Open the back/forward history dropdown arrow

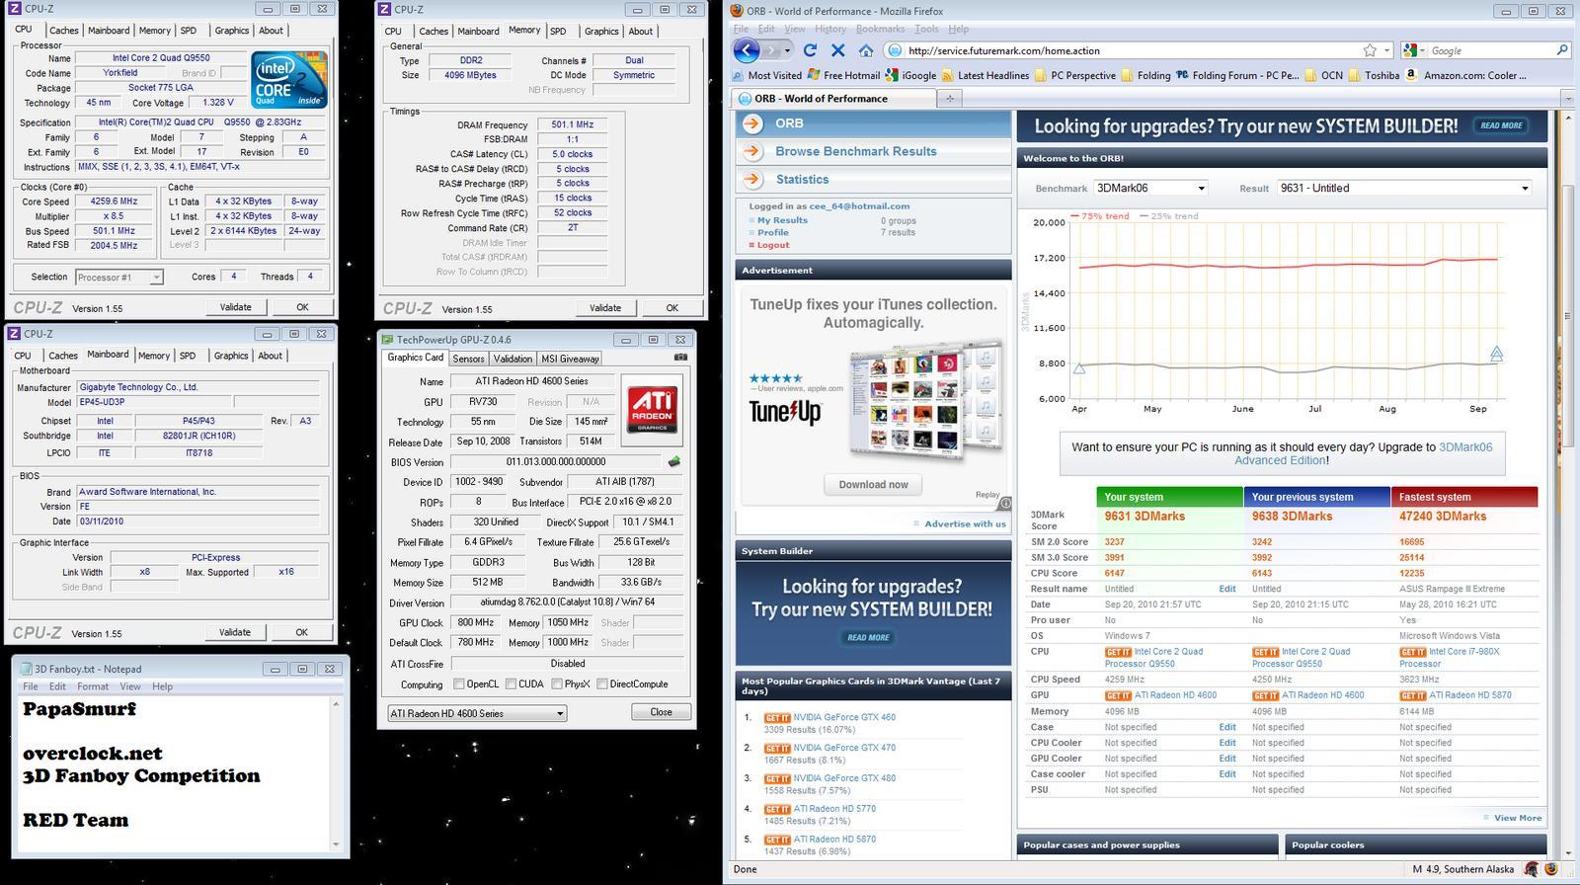pyautogui.click(x=788, y=50)
